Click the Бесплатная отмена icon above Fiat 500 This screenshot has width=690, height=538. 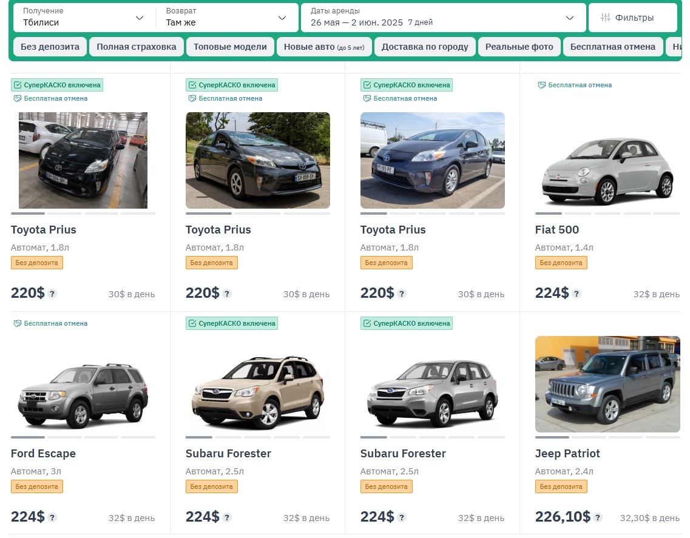click(541, 85)
